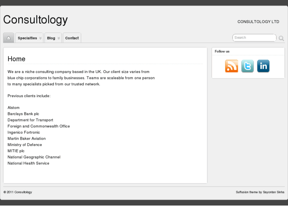Focus the Search input field
The width and height of the screenshot is (288, 215).
click(x=254, y=38)
